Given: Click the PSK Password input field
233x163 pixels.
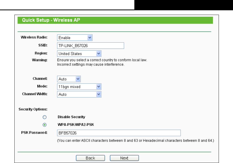Looking at the screenshot, I should pyautogui.click(x=119, y=133).
